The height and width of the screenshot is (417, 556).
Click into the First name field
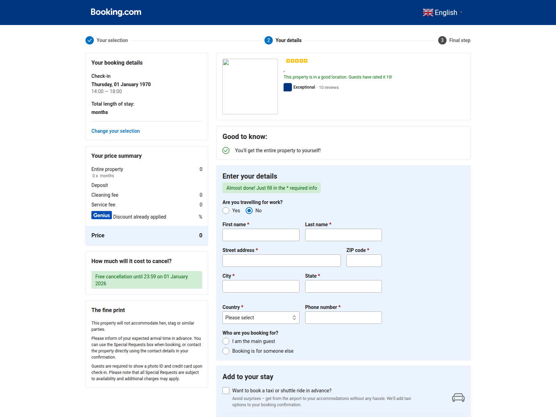(261, 235)
